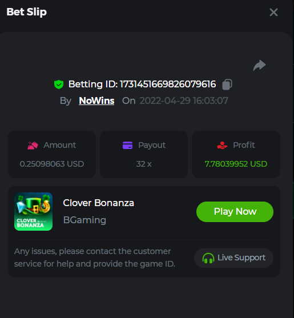294x318 pixels.
Task: Click the green headphones support icon
Action: pyautogui.click(x=208, y=258)
